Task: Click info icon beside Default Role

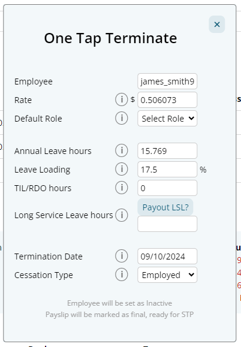Action: [122, 118]
